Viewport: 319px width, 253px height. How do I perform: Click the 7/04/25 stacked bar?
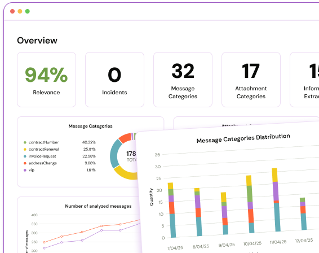172,210
